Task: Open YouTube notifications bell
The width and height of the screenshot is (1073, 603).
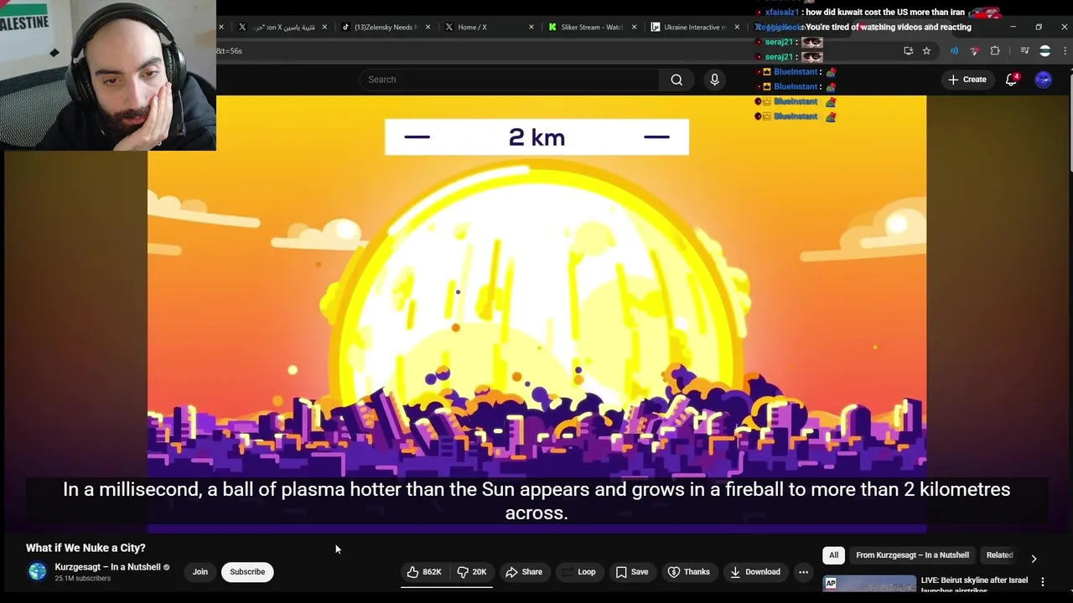Action: point(1011,80)
